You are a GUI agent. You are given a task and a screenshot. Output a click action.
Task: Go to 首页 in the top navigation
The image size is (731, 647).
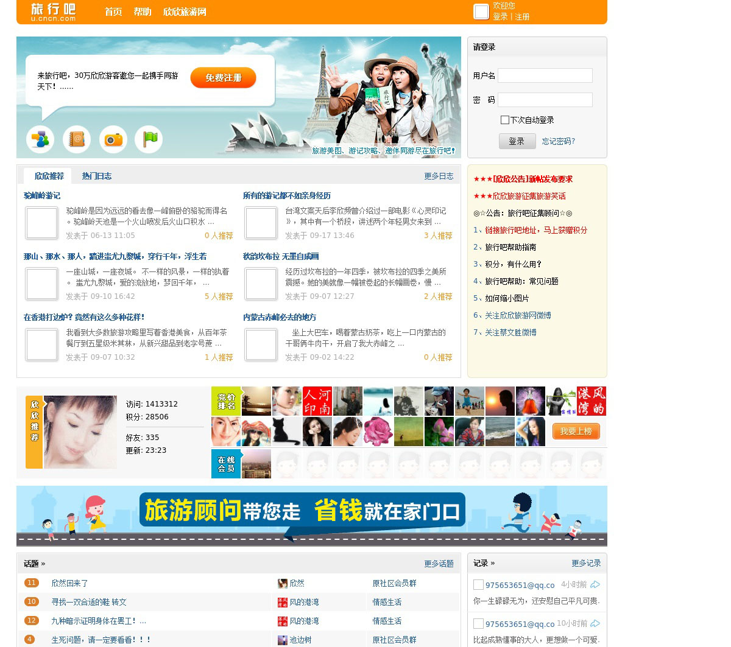113,12
